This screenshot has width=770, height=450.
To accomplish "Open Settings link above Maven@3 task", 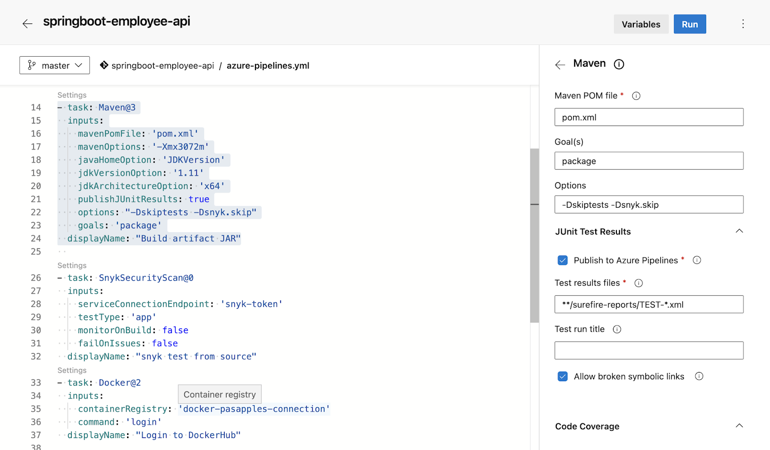I will click(72, 95).
